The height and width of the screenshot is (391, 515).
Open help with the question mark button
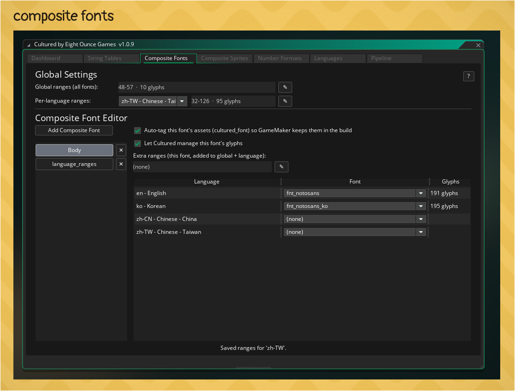pyautogui.click(x=468, y=76)
